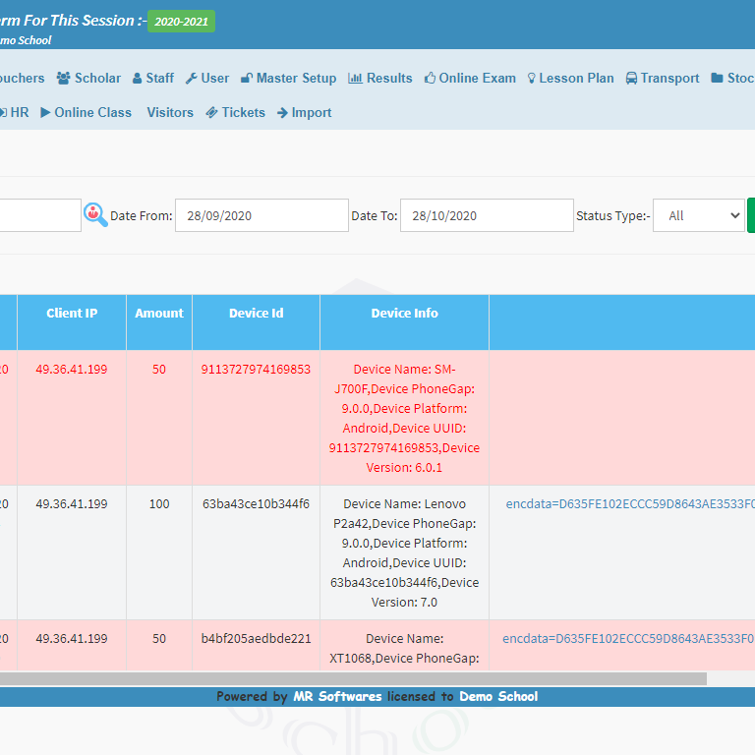The height and width of the screenshot is (755, 755).
Task: Open the Transport menu
Action: tap(663, 79)
